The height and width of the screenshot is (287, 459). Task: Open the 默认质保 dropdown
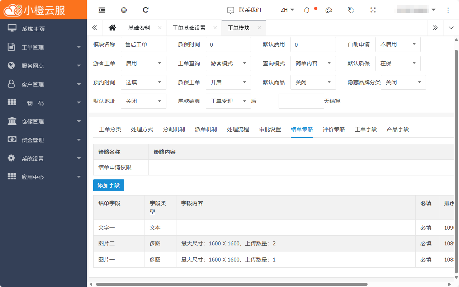pyautogui.click(x=398, y=63)
